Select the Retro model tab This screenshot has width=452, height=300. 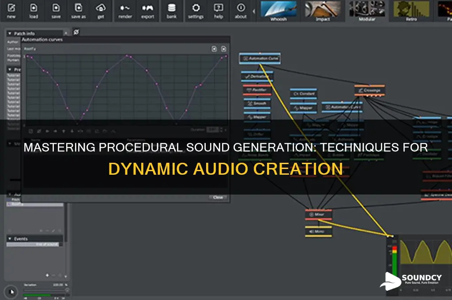pos(411,11)
